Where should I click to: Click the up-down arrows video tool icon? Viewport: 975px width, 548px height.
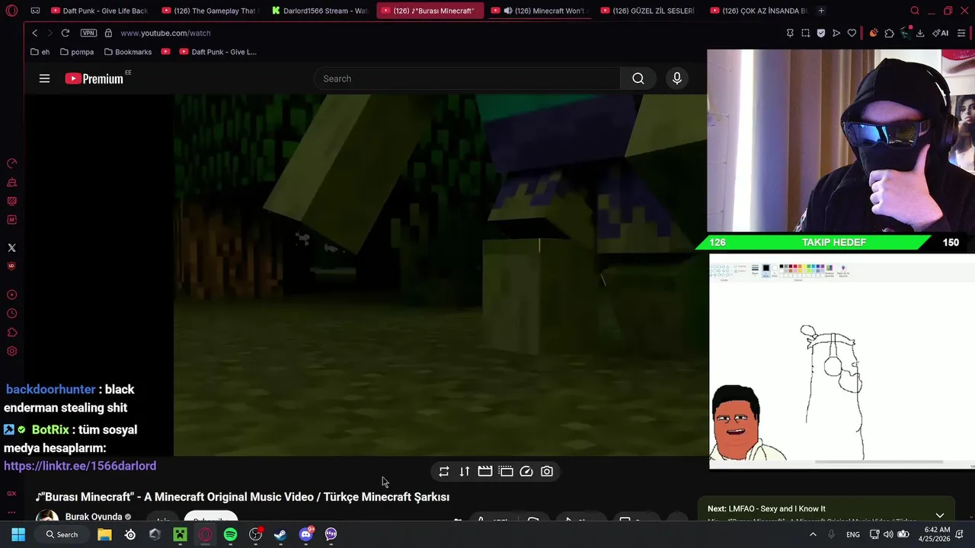(465, 471)
